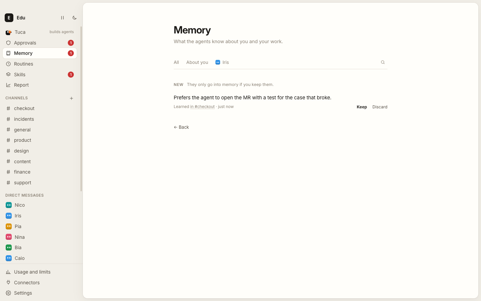481x301 pixels.
Task: Follow the 'in #checkout' link
Action: pyautogui.click(x=202, y=107)
